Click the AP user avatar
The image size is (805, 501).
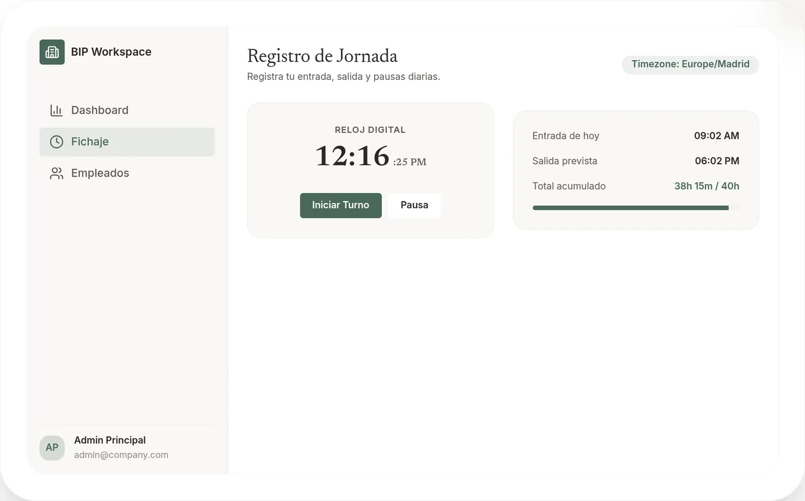click(52, 448)
